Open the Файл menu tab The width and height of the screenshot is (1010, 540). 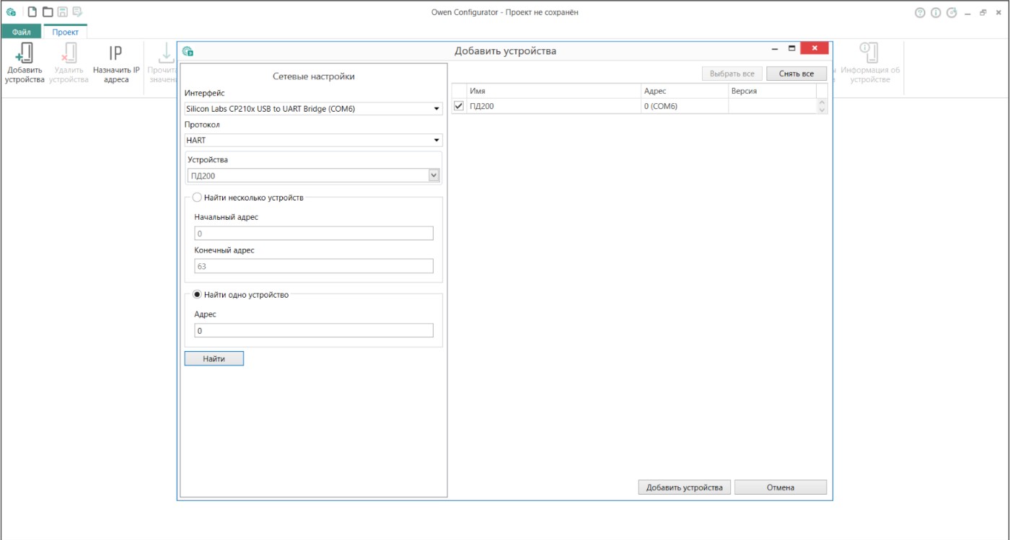point(21,32)
